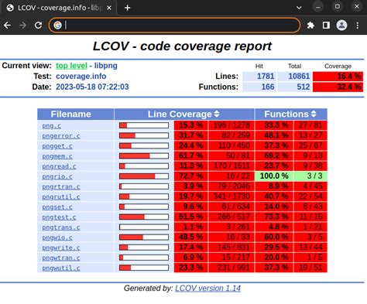
Task: Open the user profile avatar
Action: (x=341, y=26)
